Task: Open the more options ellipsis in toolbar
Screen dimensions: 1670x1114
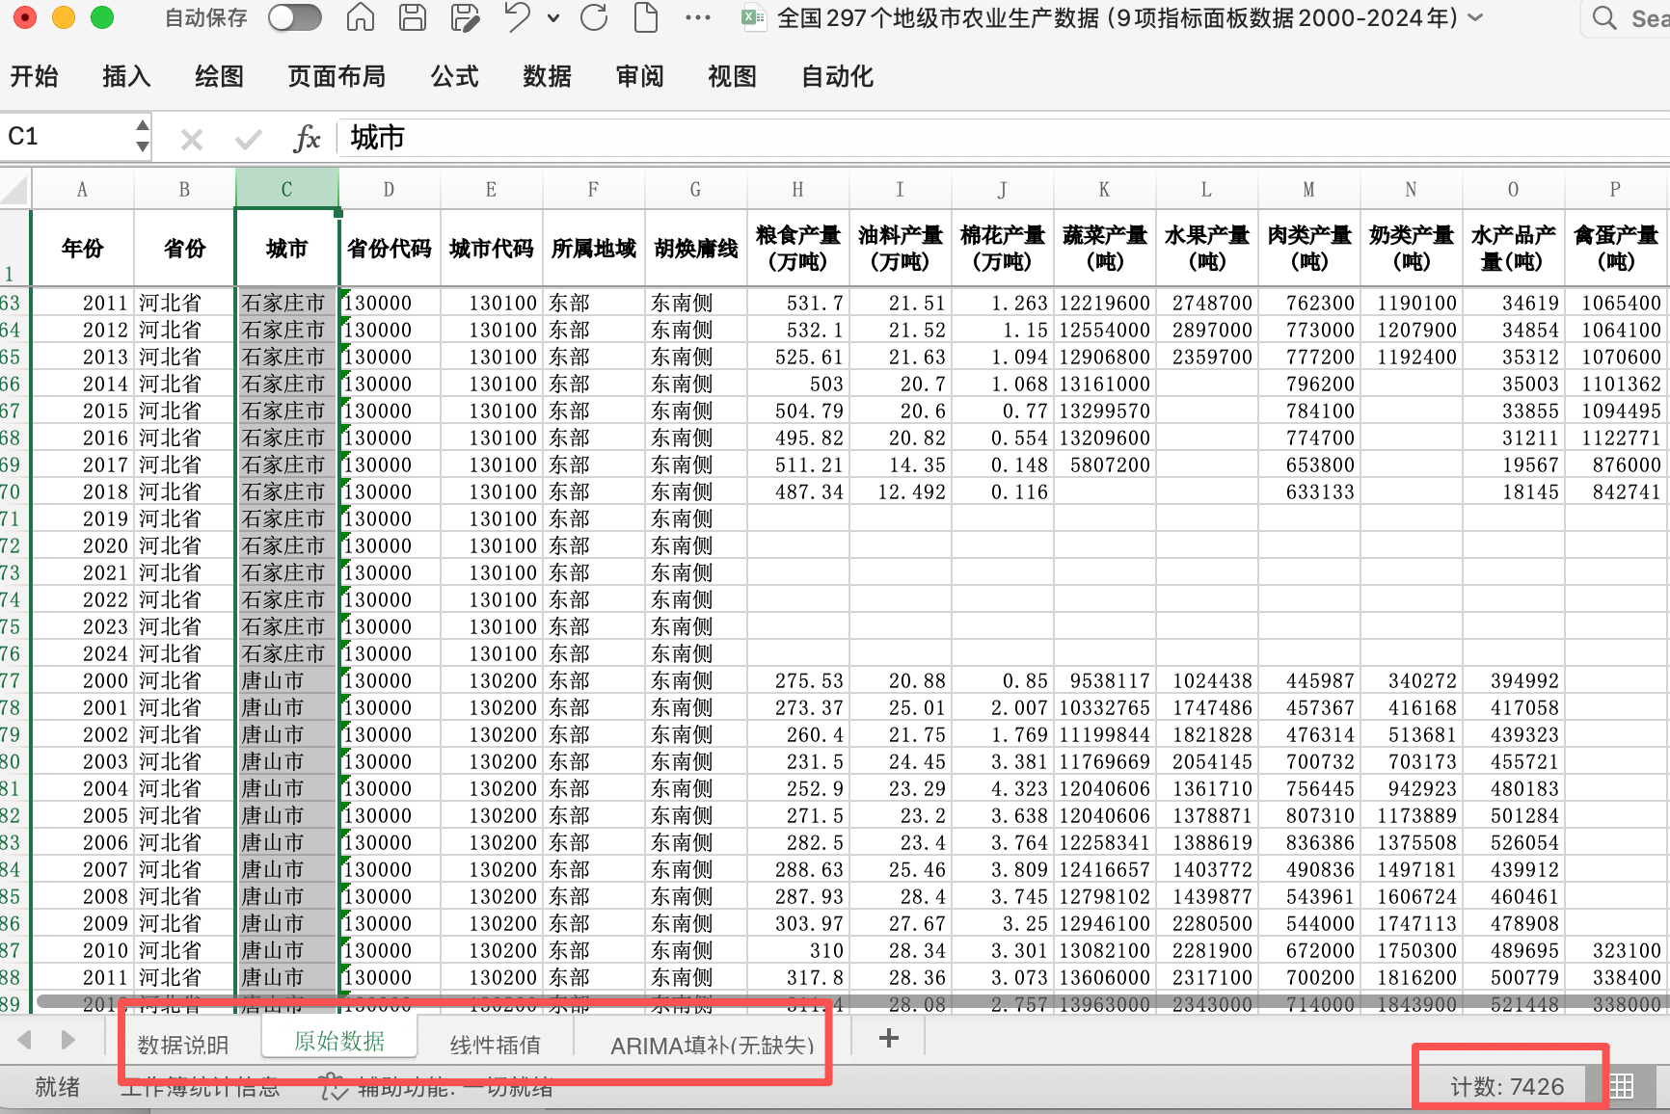Action: pos(697,17)
